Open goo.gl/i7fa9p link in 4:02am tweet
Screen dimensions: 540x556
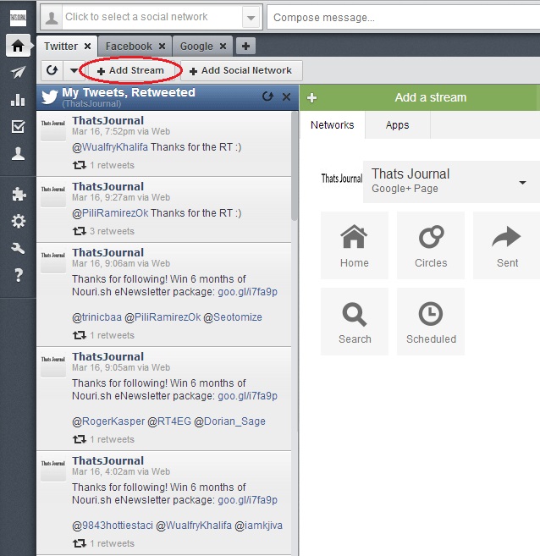tap(247, 500)
